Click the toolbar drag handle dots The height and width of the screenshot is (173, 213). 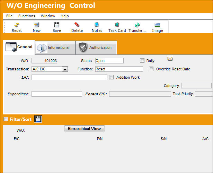click(x=5, y=27)
